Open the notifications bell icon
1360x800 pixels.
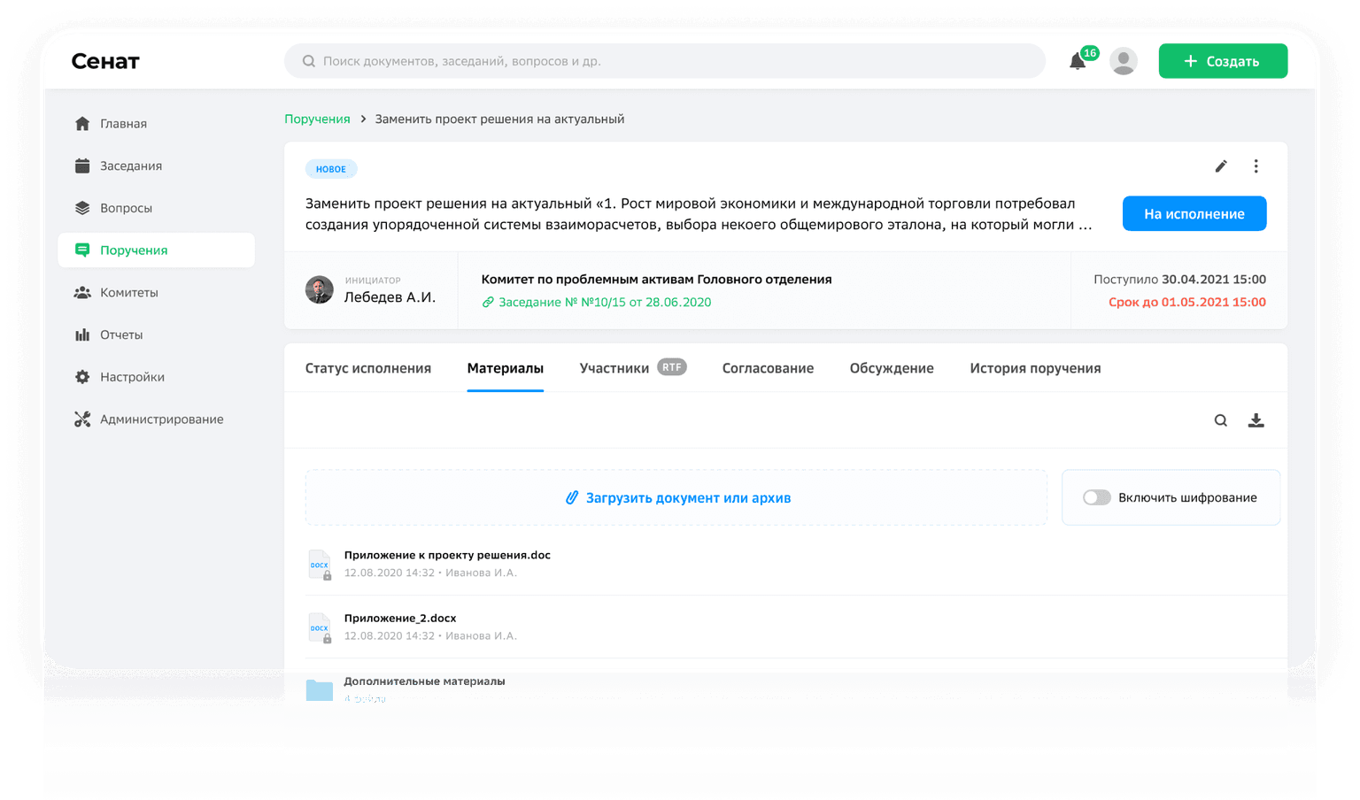1078,61
